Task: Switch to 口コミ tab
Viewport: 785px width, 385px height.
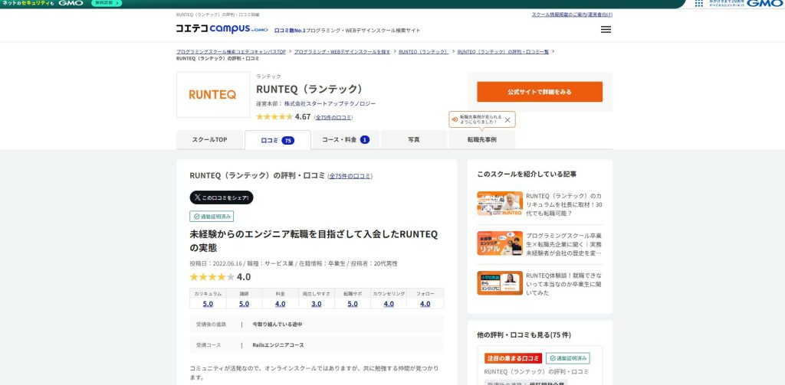Action: coord(278,141)
